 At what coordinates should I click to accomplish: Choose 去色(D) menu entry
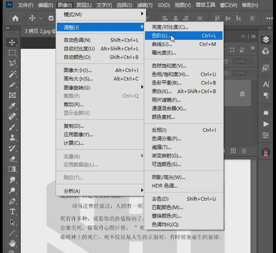184,199
